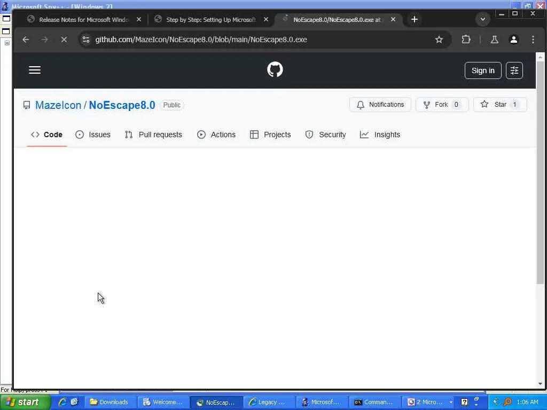Viewport: 547px width, 410px height.
Task: Switch to the Security tab
Action: (325, 135)
